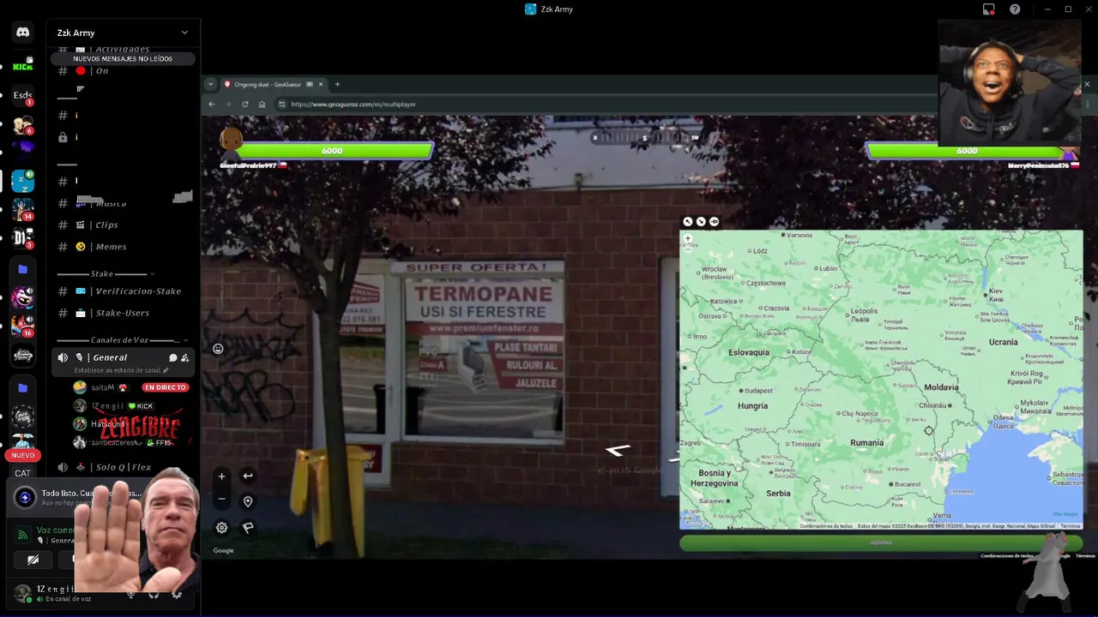Zoom in on the guess map plus
The height and width of the screenshot is (617, 1098).
[x=687, y=239]
